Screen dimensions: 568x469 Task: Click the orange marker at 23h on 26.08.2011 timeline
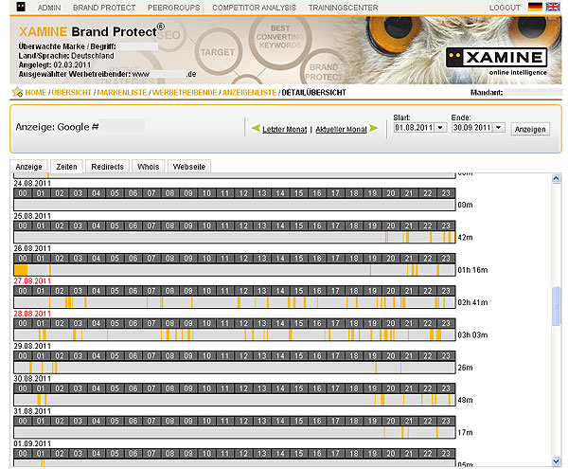click(437, 270)
